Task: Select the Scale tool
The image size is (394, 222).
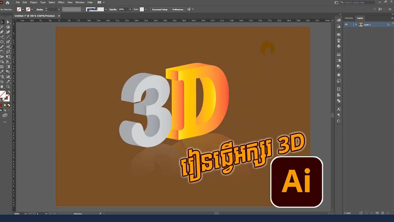Action: tap(8, 52)
